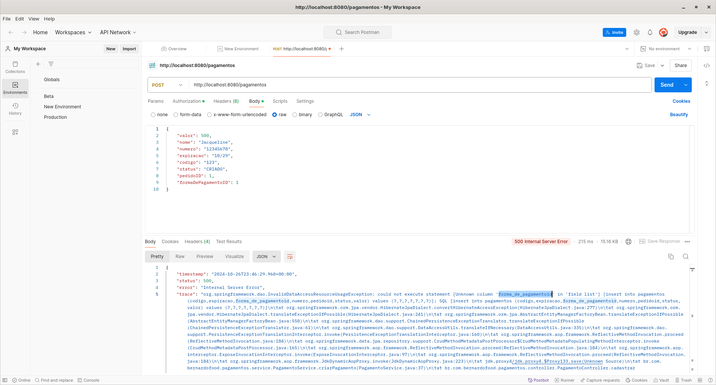Click the Import button
Viewport: 716px width, 385px height.
tap(129, 49)
